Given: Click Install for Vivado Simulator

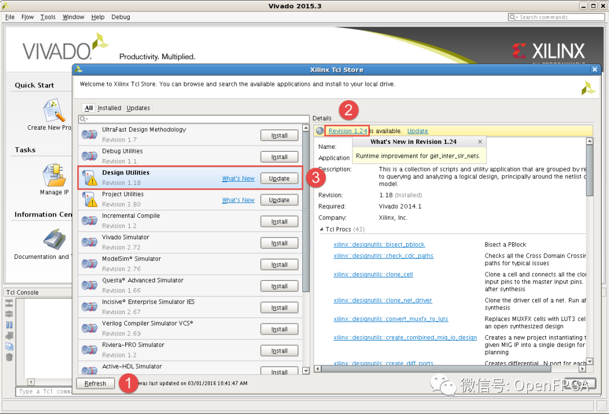Looking at the screenshot, I should (279, 243).
